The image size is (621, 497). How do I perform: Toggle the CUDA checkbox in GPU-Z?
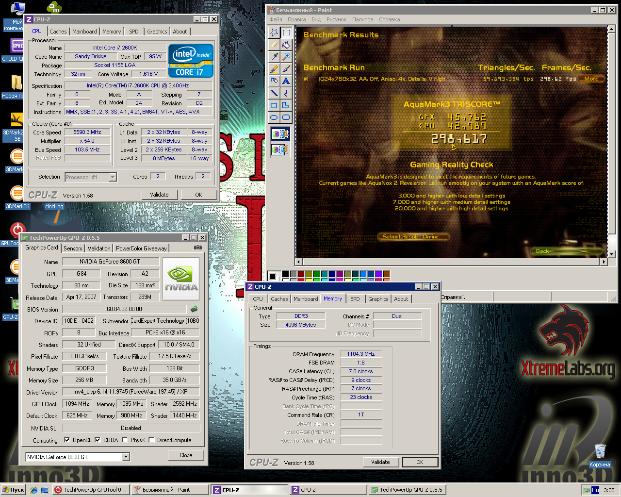coord(98,440)
